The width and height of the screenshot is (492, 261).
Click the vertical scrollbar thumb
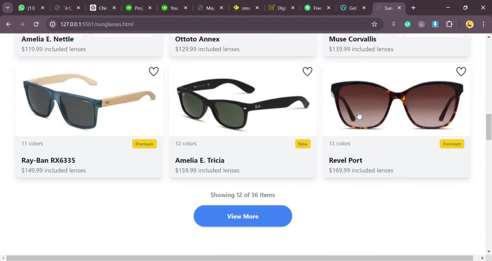[x=489, y=127]
